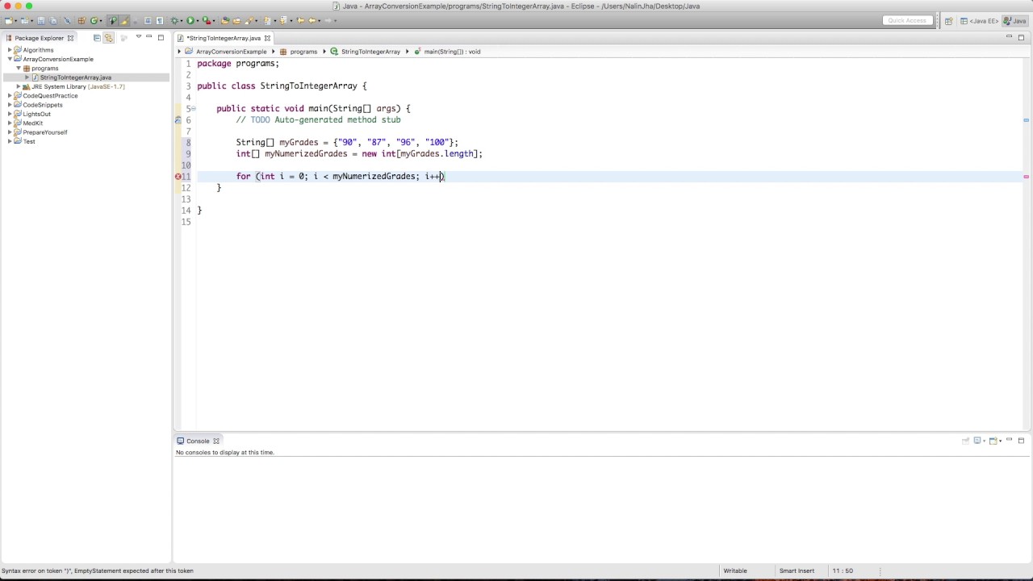This screenshot has height=581, width=1033.
Task: Select the Test project
Action: click(x=29, y=141)
